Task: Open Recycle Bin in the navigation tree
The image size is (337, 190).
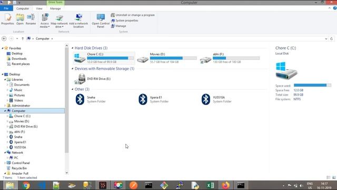Action: (x=19, y=168)
